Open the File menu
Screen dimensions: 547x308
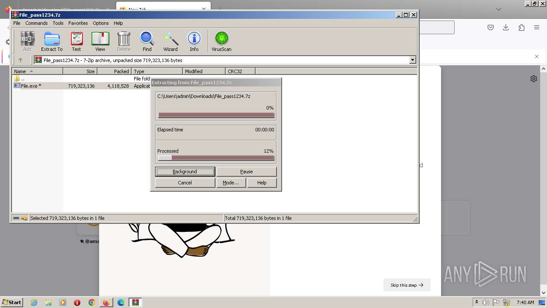coord(17,23)
